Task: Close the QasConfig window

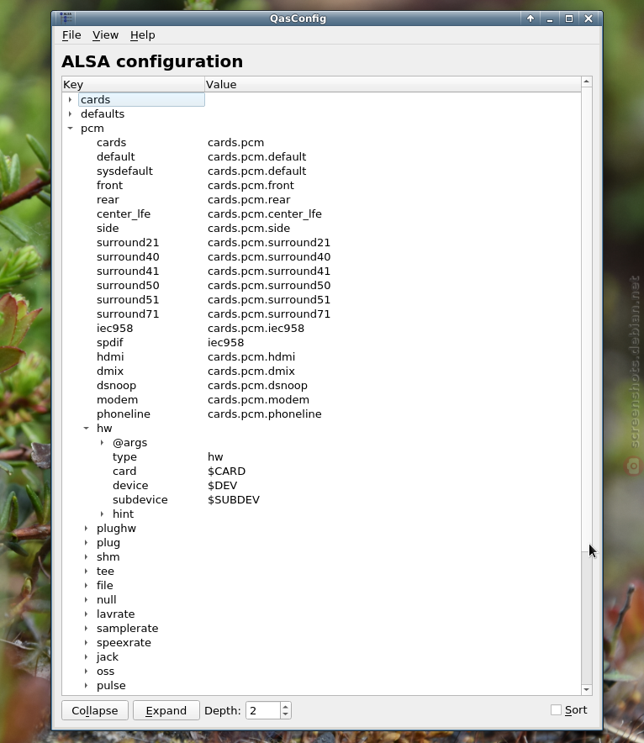Action: point(589,18)
